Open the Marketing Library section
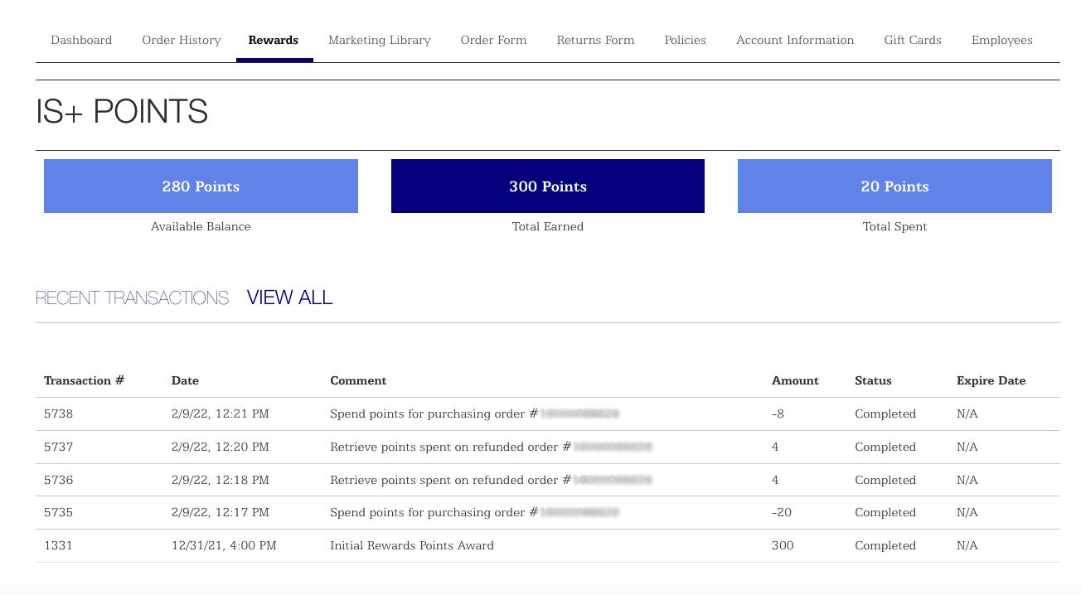The image size is (1081, 595). (x=379, y=40)
